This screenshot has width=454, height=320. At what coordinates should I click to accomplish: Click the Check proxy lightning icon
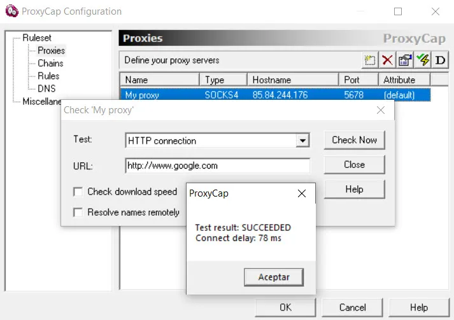422,60
